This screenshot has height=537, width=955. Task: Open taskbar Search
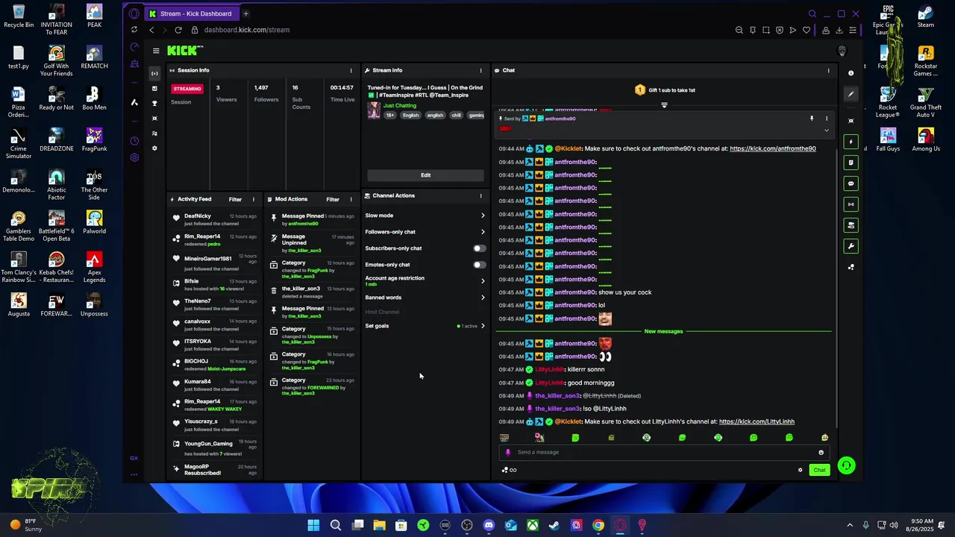[336, 525]
